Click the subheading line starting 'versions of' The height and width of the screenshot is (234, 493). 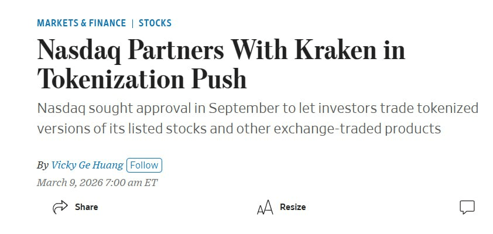tap(238, 128)
